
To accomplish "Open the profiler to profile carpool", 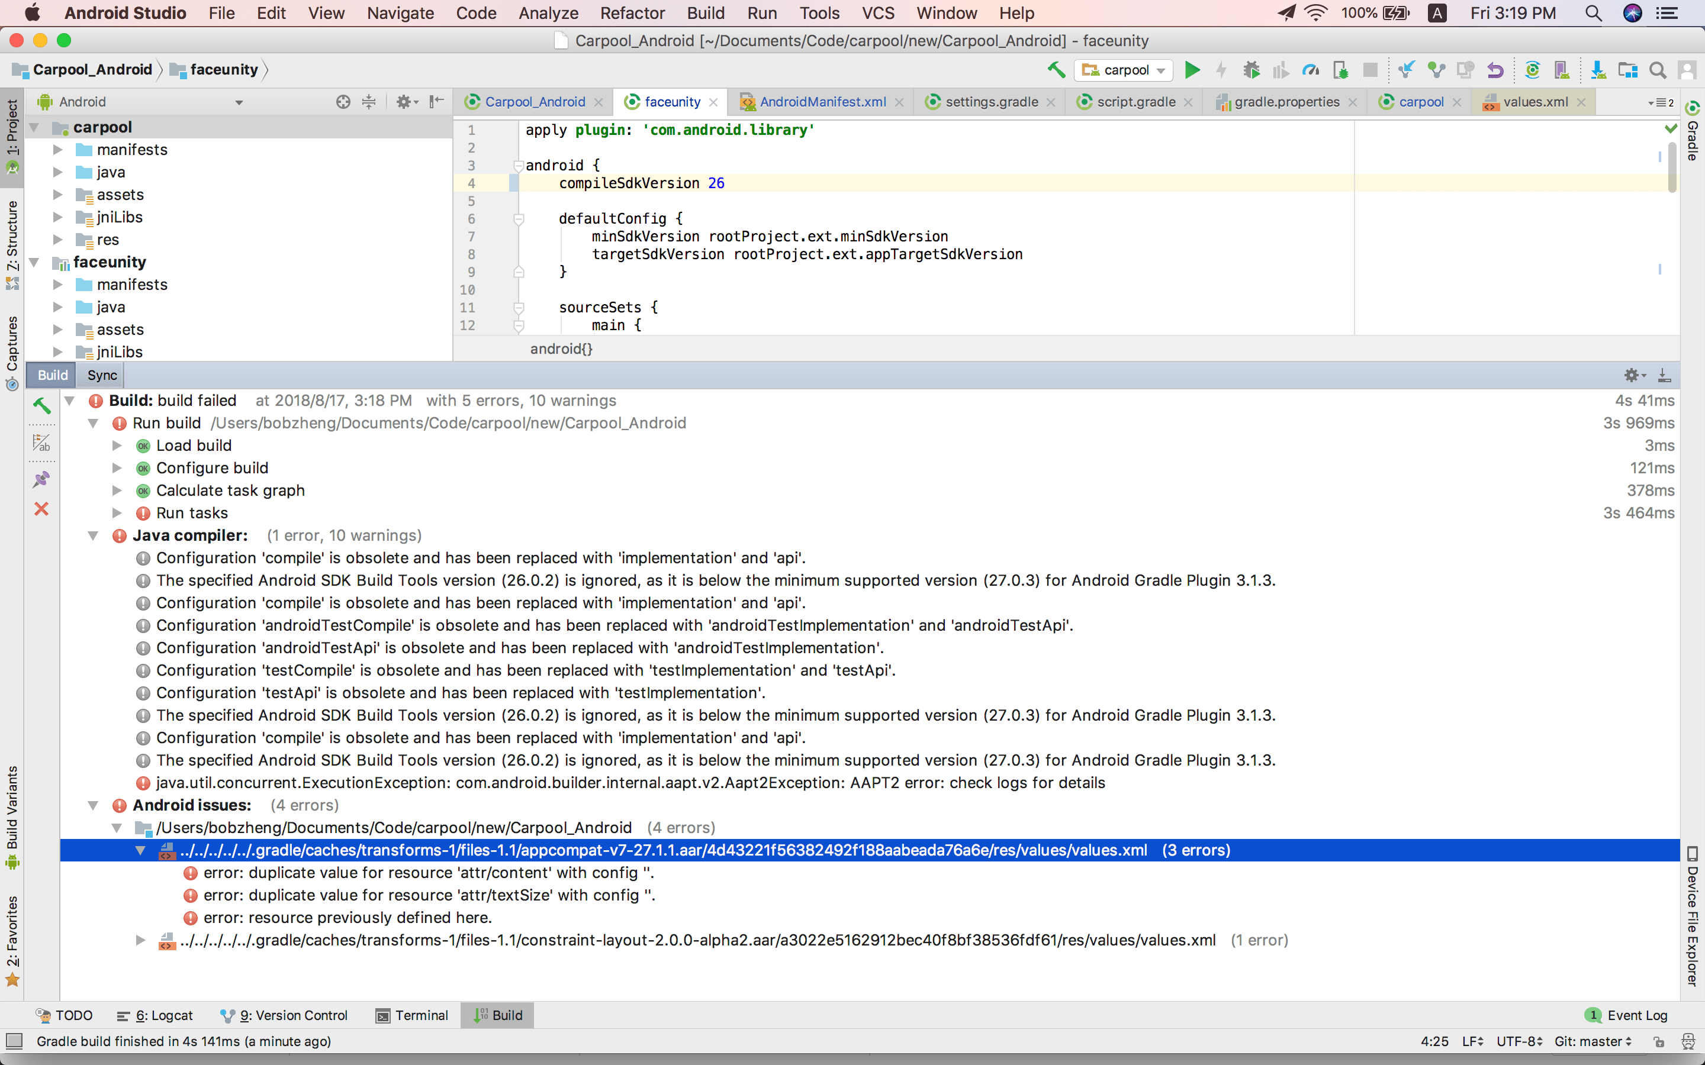I will coord(1311,70).
